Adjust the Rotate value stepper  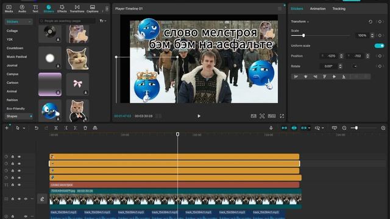(340, 66)
